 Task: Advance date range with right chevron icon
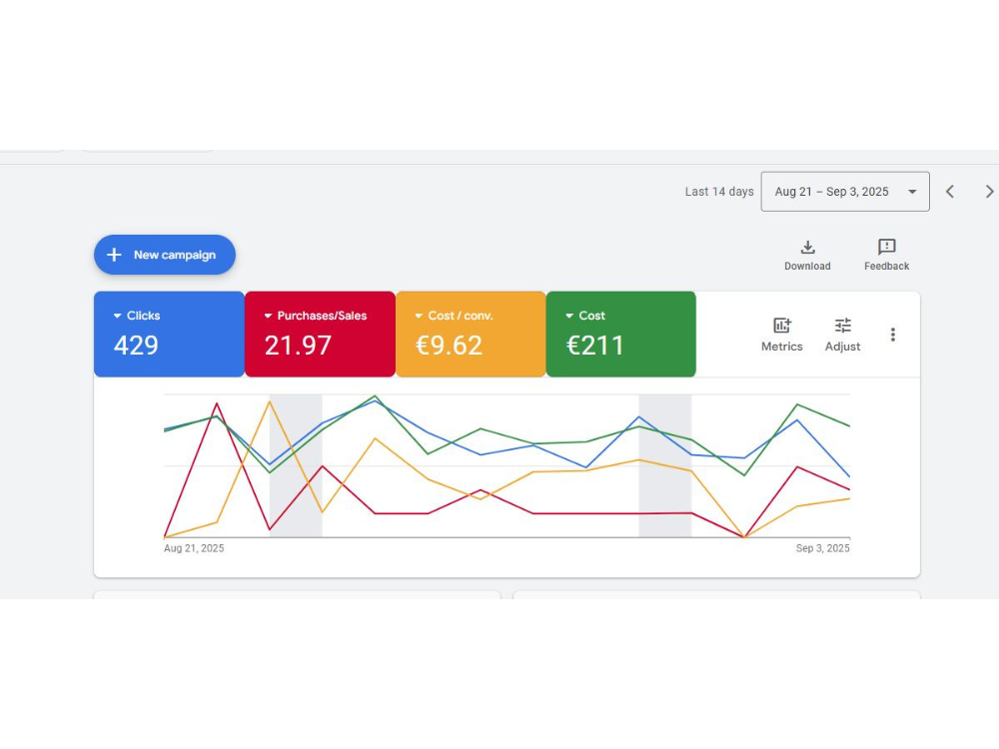tap(988, 191)
